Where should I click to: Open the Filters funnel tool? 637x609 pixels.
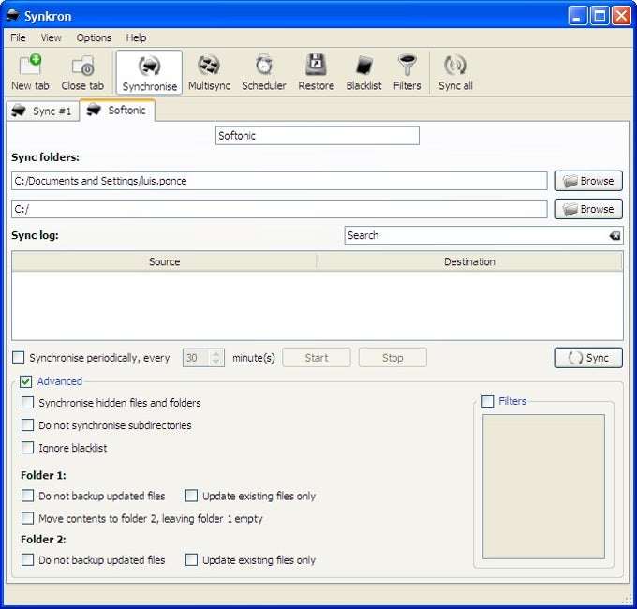click(407, 73)
